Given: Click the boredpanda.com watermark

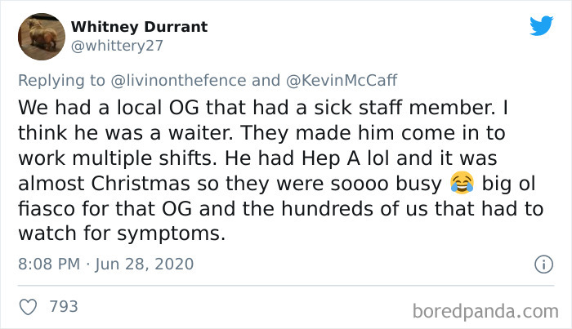Looking at the screenshot, I should [x=485, y=312].
